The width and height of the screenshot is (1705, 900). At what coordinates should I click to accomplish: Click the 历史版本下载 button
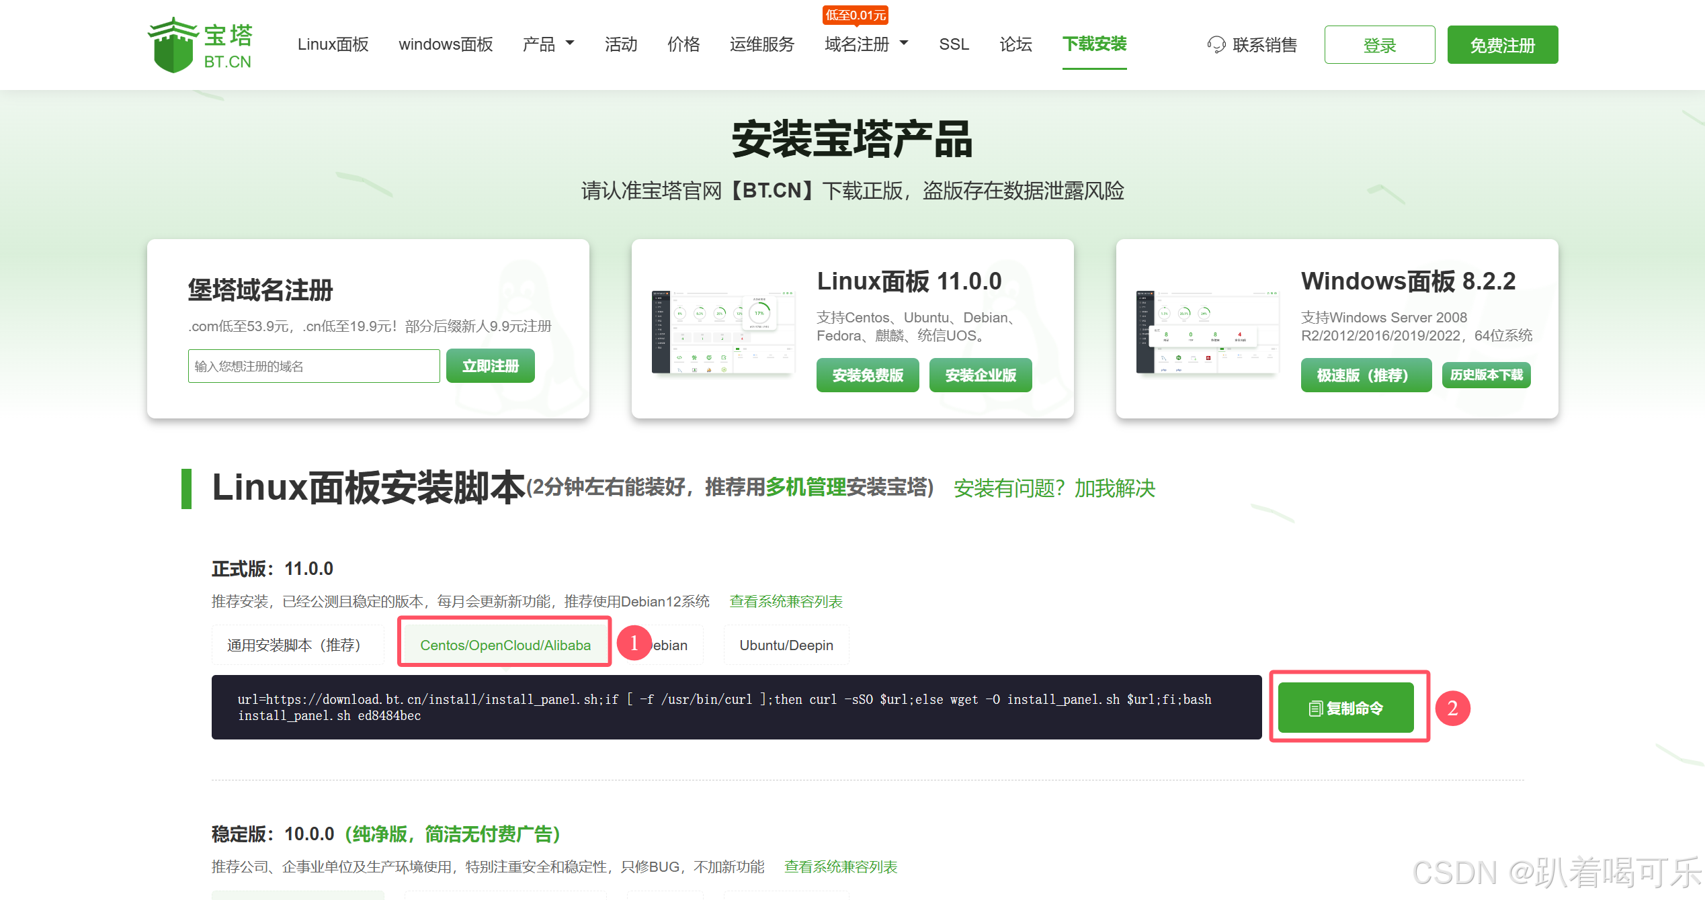pyautogui.click(x=1487, y=375)
